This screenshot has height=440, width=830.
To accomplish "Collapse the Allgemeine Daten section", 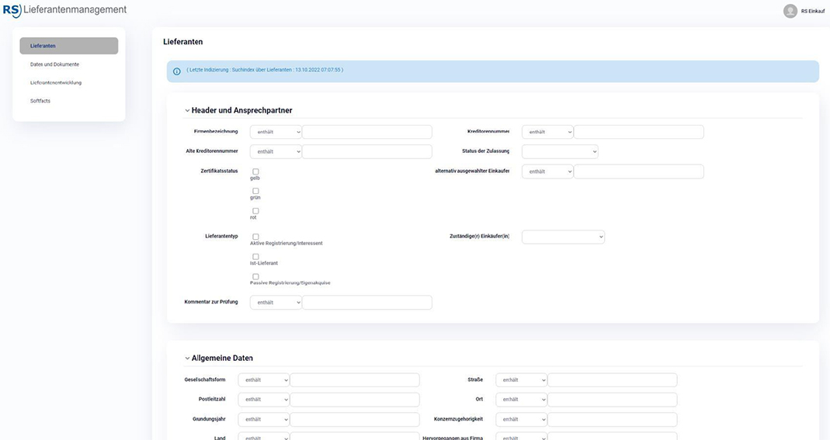I will pos(187,359).
